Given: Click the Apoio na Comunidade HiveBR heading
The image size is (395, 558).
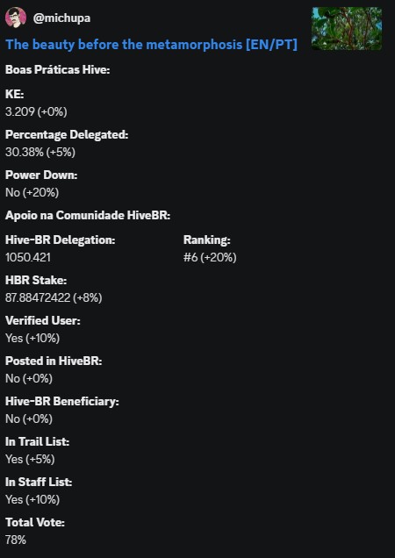Looking at the screenshot, I should click(x=88, y=216).
